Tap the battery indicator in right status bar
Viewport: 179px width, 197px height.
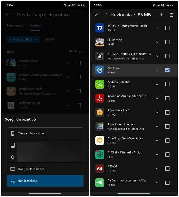pyautogui.click(x=168, y=5)
